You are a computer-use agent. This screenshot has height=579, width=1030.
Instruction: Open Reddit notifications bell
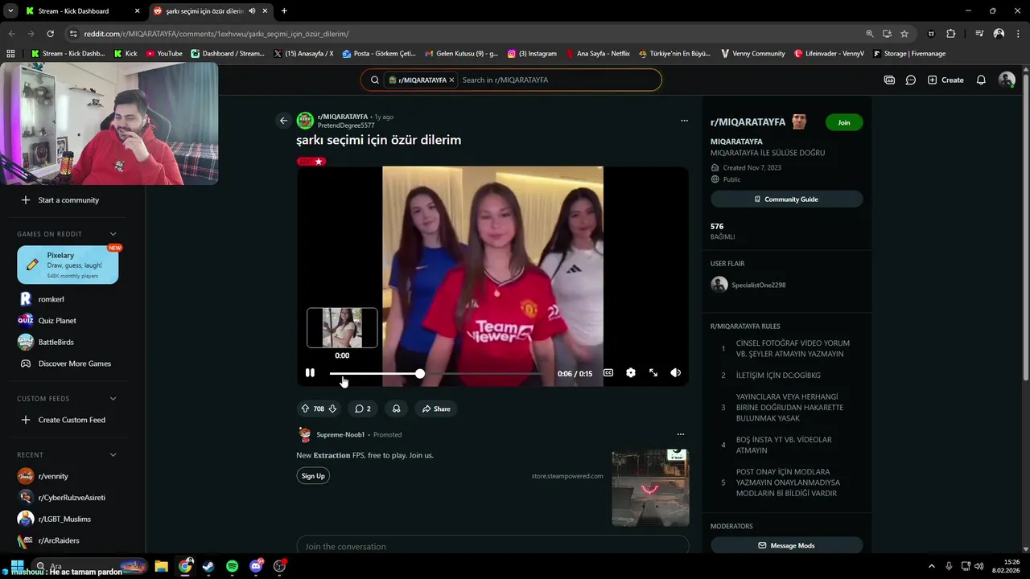[x=981, y=80]
